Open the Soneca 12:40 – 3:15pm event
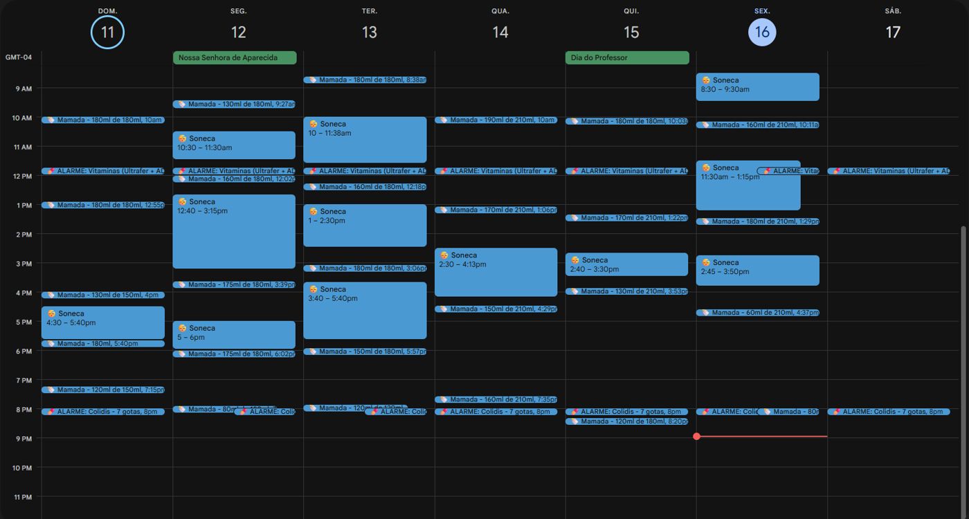 234,231
